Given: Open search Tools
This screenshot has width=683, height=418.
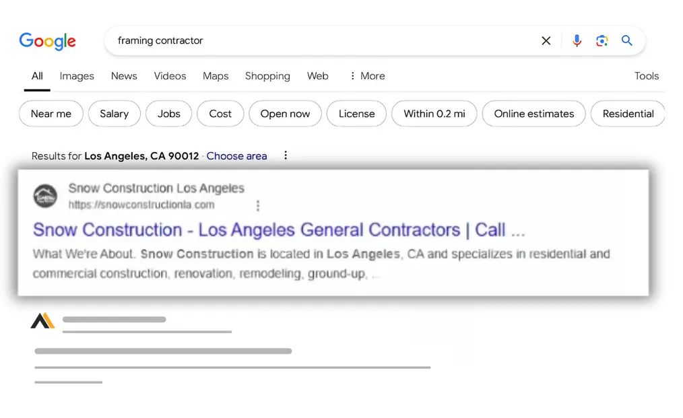Looking at the screenshot, I should 647,76.
